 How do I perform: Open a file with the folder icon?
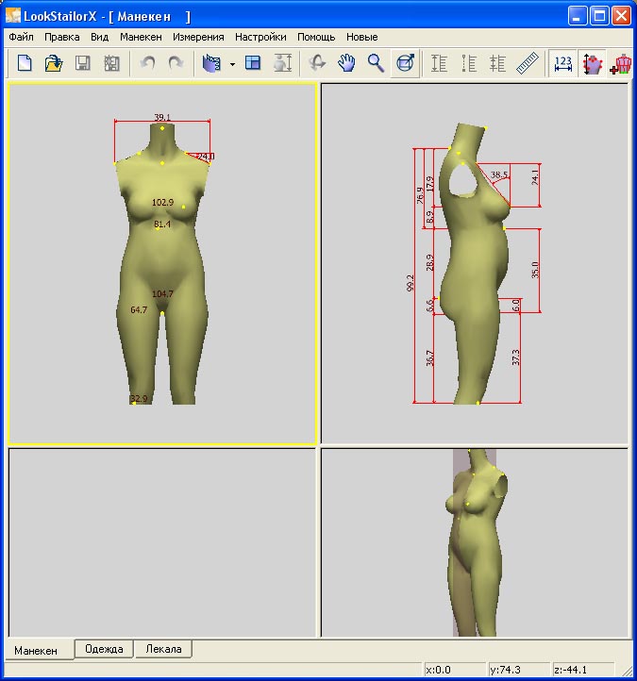pyautogui.click(x=54, y=63)
